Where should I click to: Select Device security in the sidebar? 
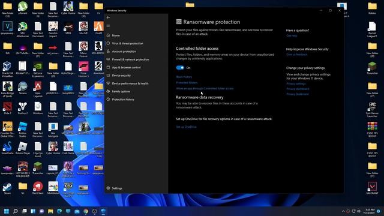click(121, 76)
